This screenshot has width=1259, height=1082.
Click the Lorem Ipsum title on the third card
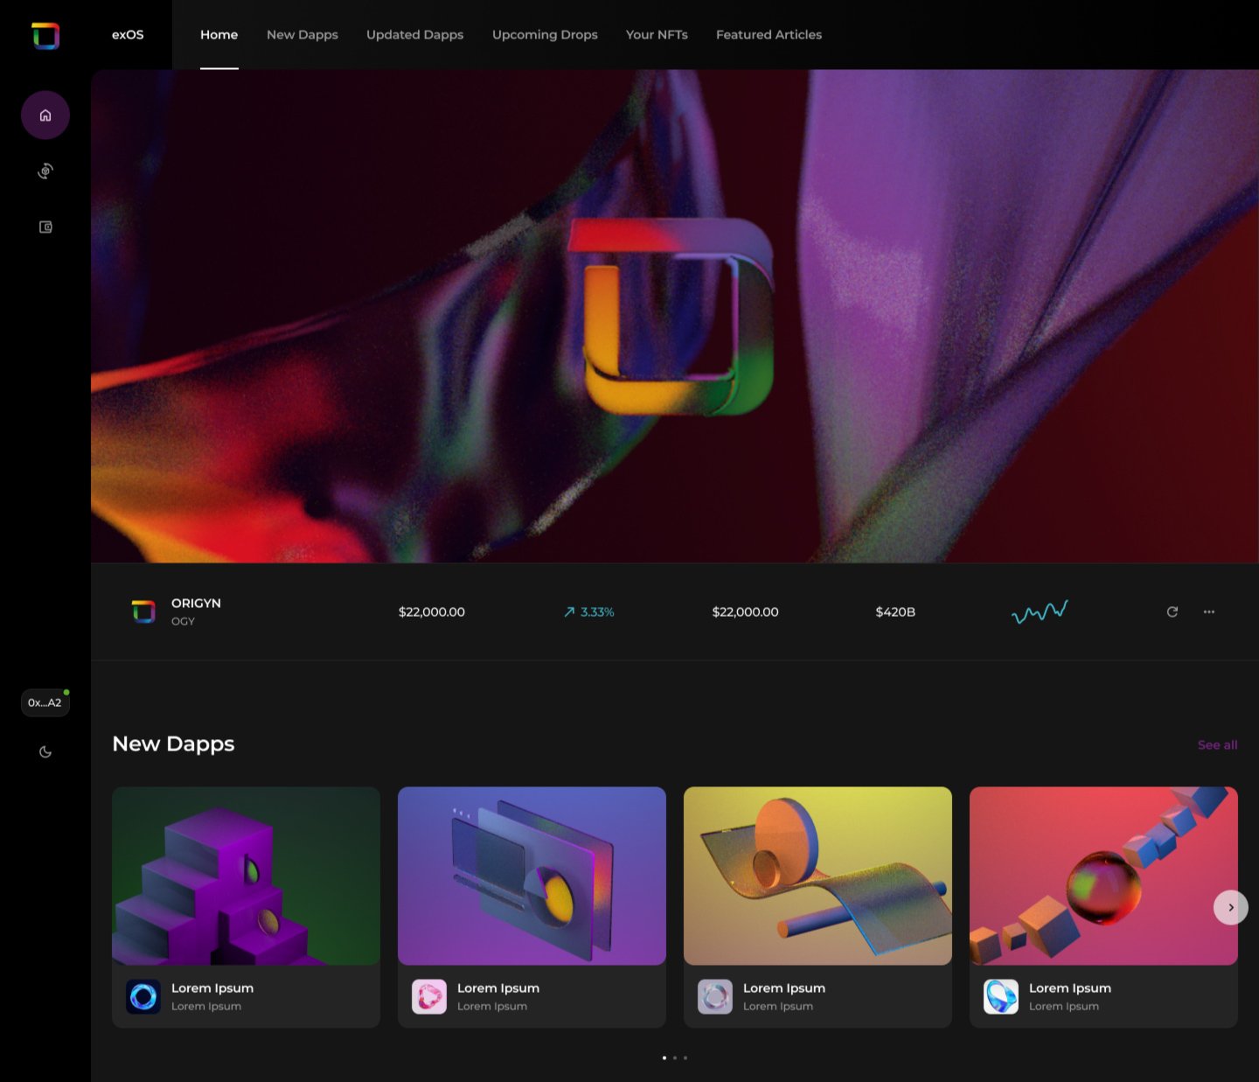784,988
